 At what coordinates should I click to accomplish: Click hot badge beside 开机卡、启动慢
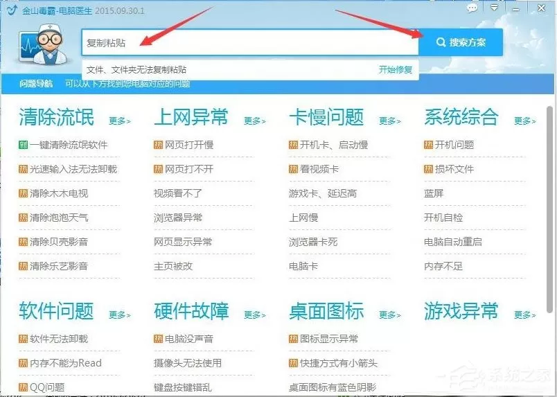tap(293, 145)
